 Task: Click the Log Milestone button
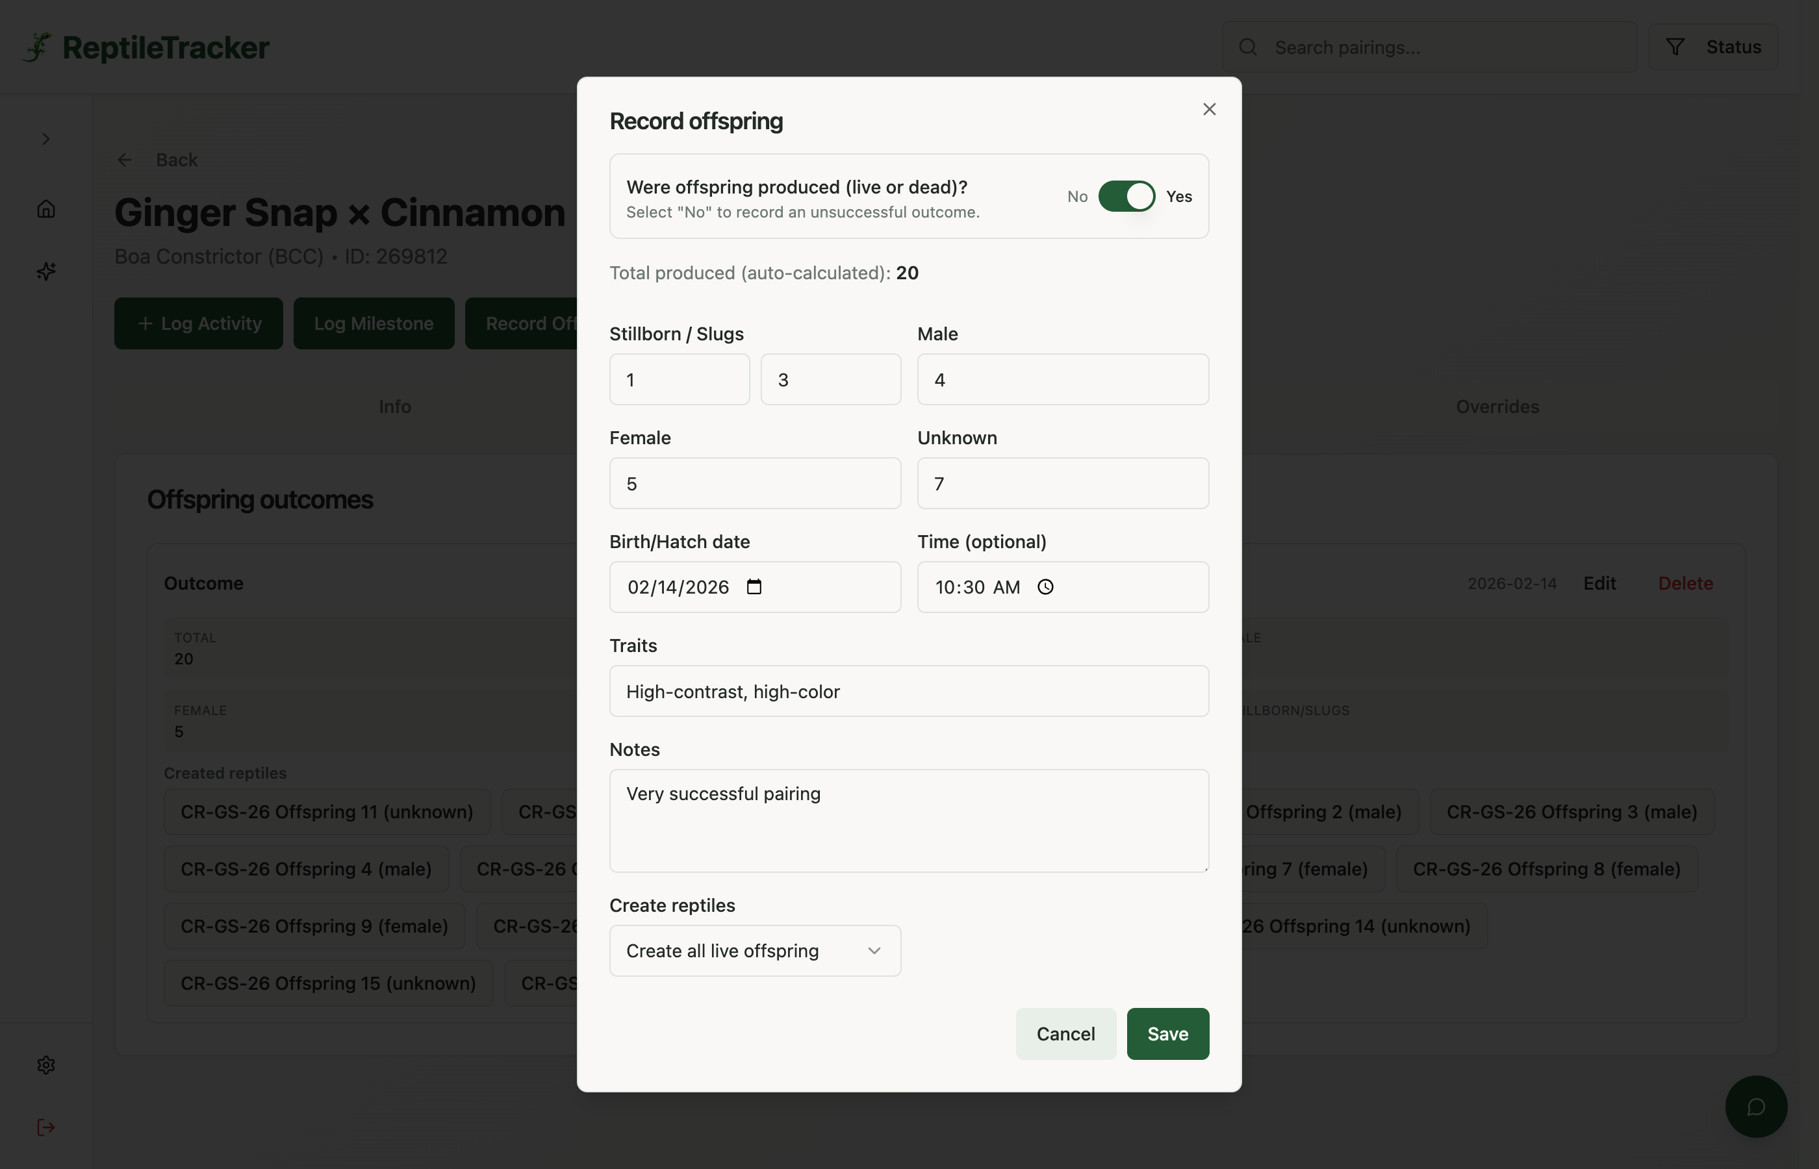[x=374, y=323]
